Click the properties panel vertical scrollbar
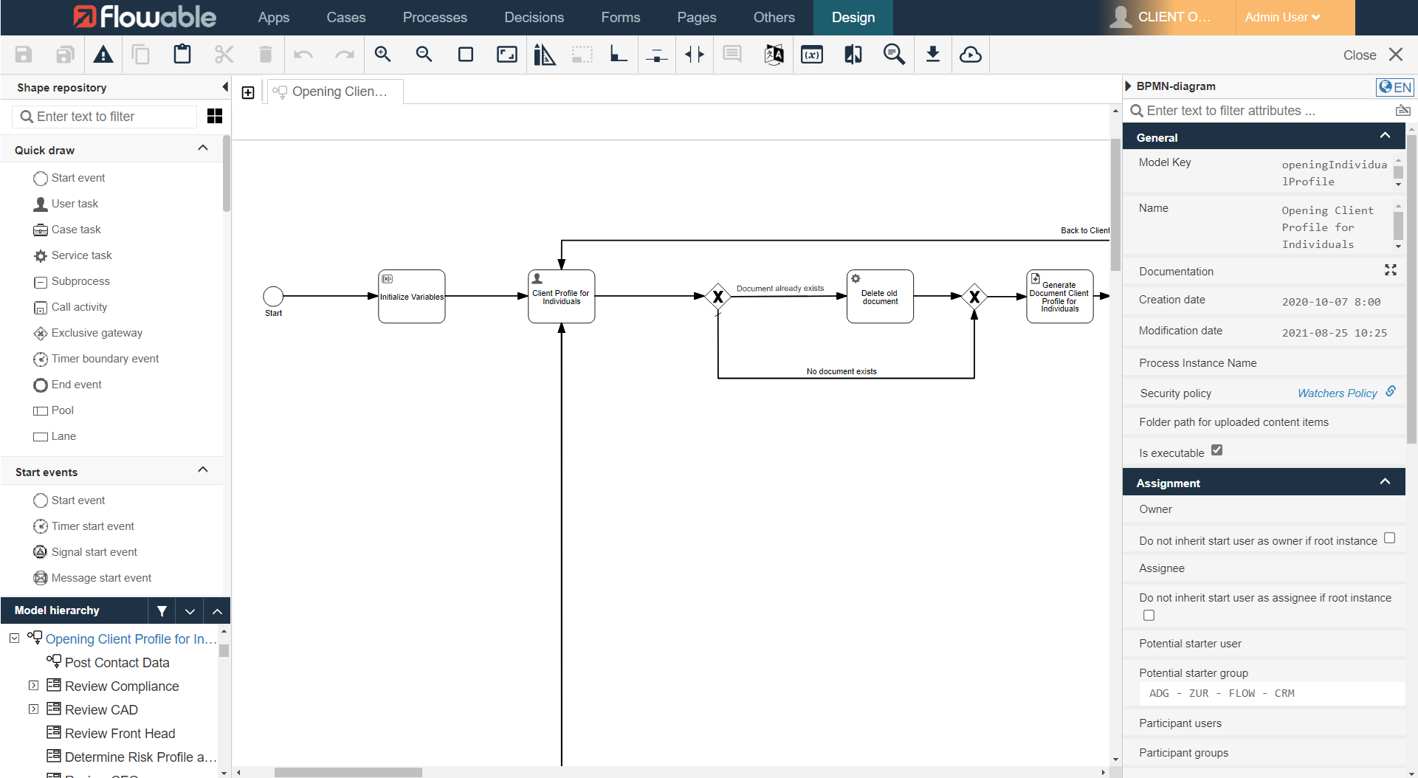Viewport: 1418px width, 778px height. (1411, 288)
